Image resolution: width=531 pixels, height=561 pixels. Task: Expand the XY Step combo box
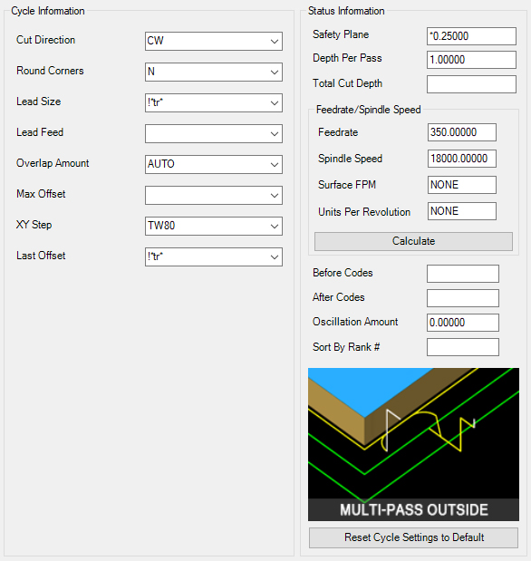click(x=214, y=226)
